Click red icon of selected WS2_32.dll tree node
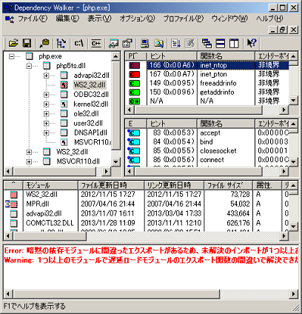Image resolution: width=302 pixels, height=314 pixels. click(x=64, y=85)
